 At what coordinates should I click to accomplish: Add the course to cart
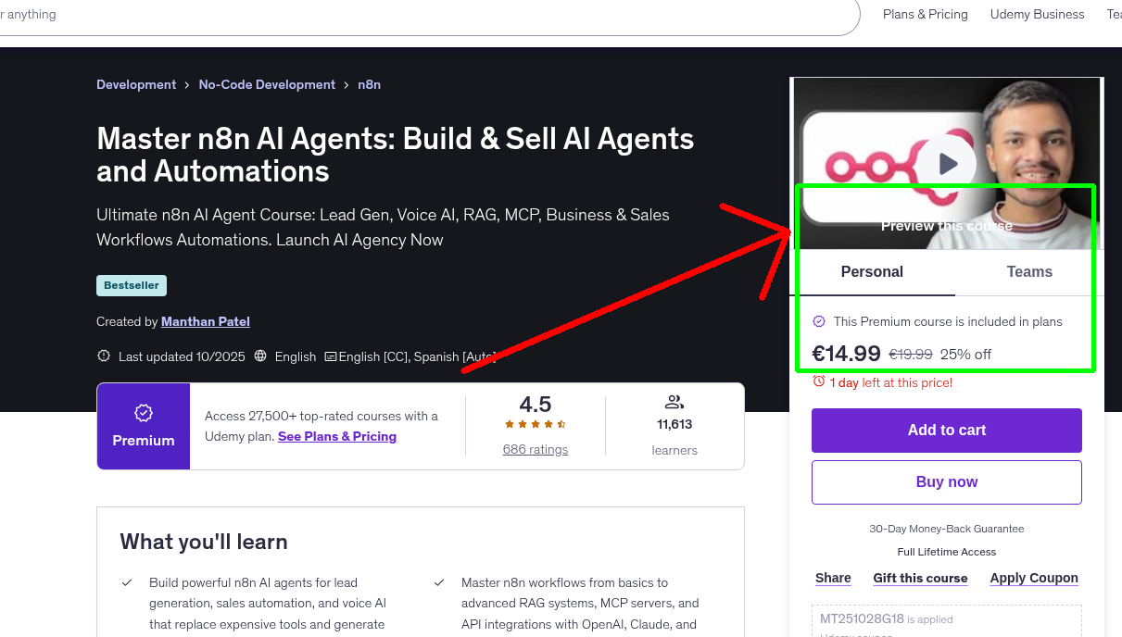click(x=946, y=431)
